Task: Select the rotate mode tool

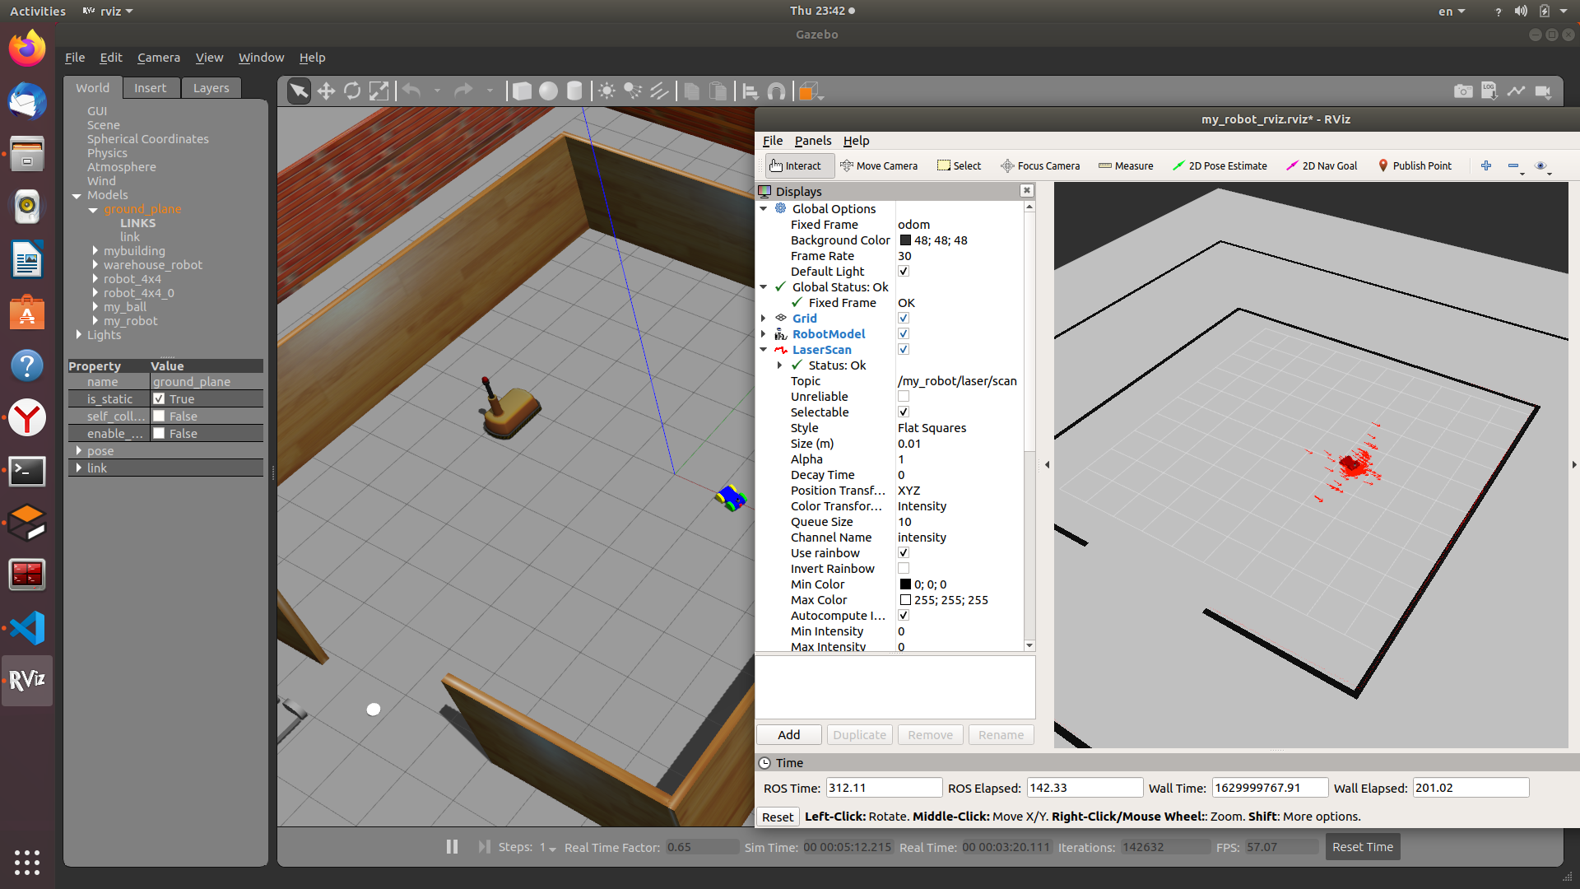Action: [352, 91]
